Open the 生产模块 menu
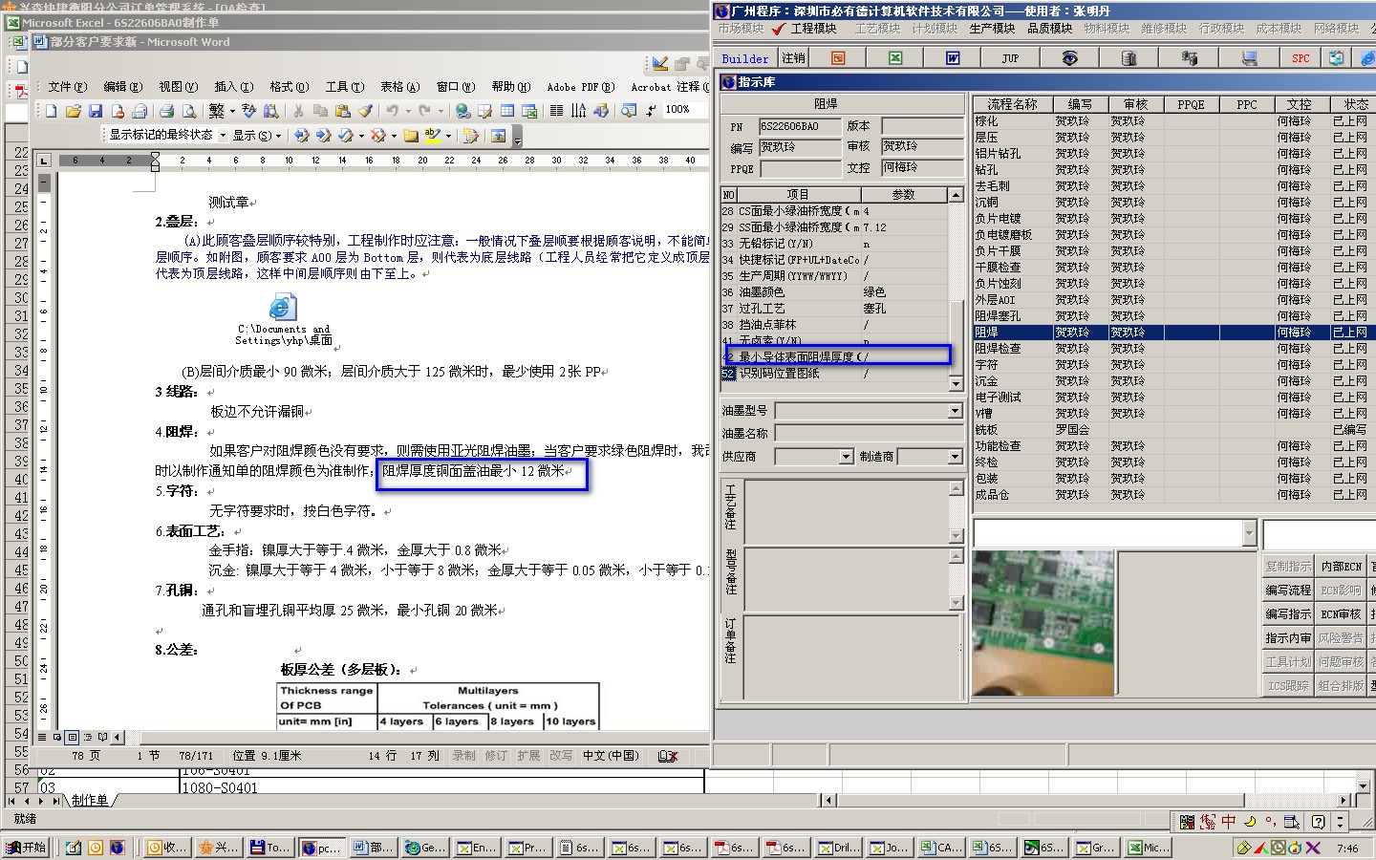 [992, 29]
